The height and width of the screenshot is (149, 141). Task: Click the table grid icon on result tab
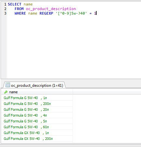click(x=8, y=85)
